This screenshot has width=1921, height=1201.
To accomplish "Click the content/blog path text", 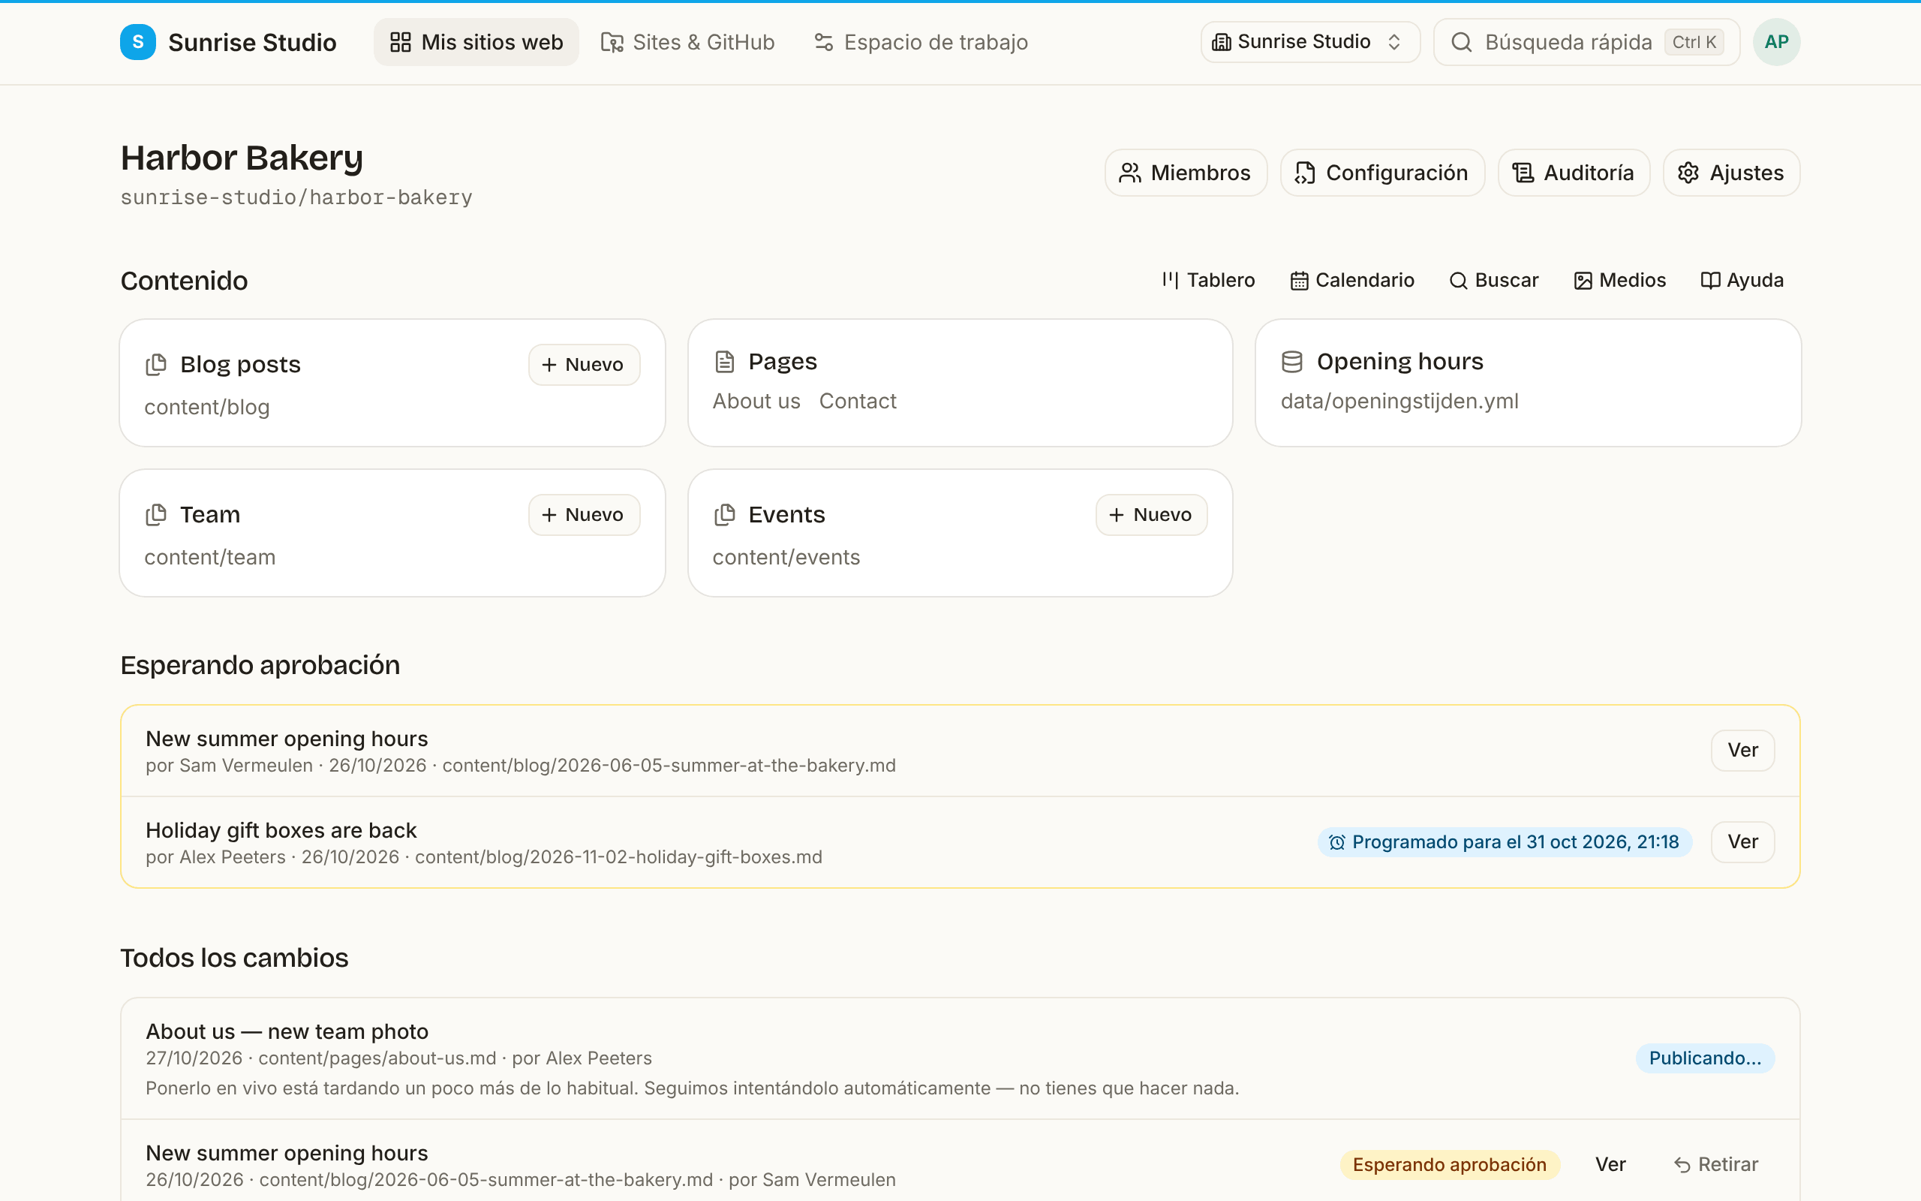I will (x=206, y=408).
